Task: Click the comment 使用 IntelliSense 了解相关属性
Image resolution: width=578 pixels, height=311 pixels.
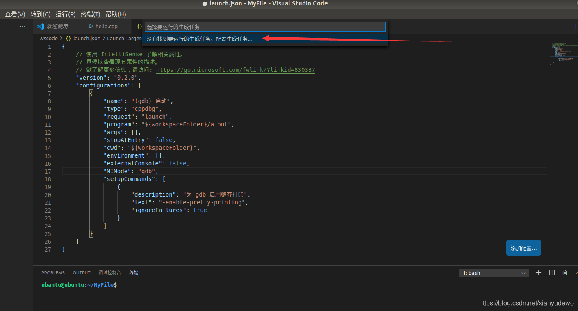Action: point(130,54)
